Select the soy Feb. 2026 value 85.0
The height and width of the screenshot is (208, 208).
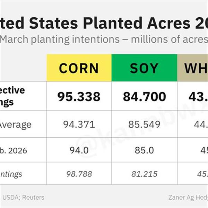click(x=144, y=151)
